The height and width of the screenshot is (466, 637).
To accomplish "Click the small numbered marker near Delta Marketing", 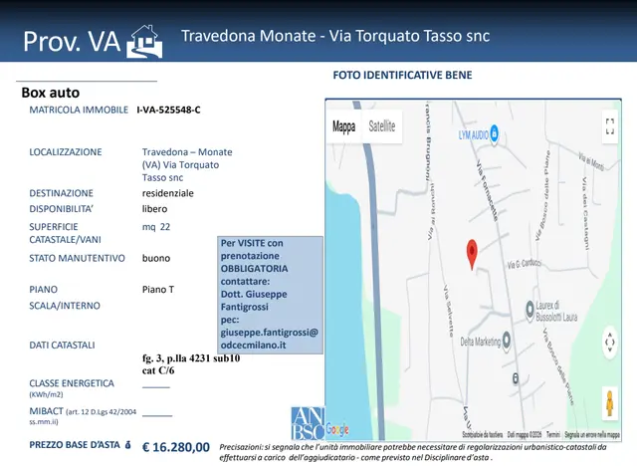I will (x=516, y=378).
